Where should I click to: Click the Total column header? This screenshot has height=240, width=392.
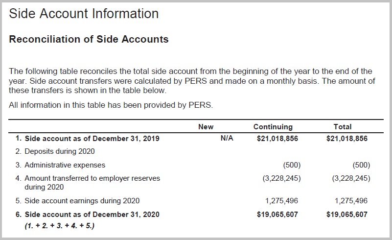(342, 127)
